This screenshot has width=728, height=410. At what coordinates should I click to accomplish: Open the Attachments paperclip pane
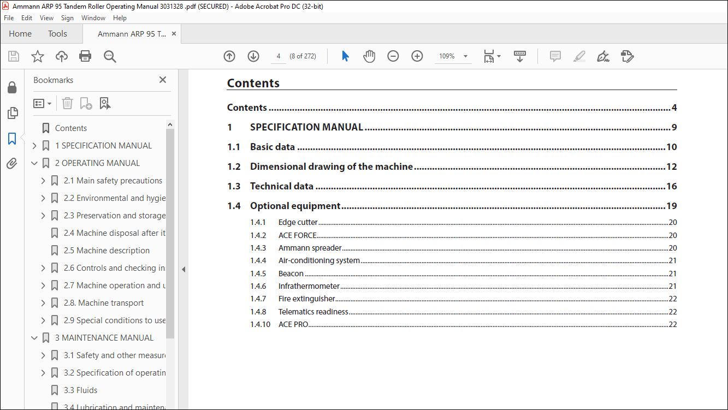coord(12,164)
